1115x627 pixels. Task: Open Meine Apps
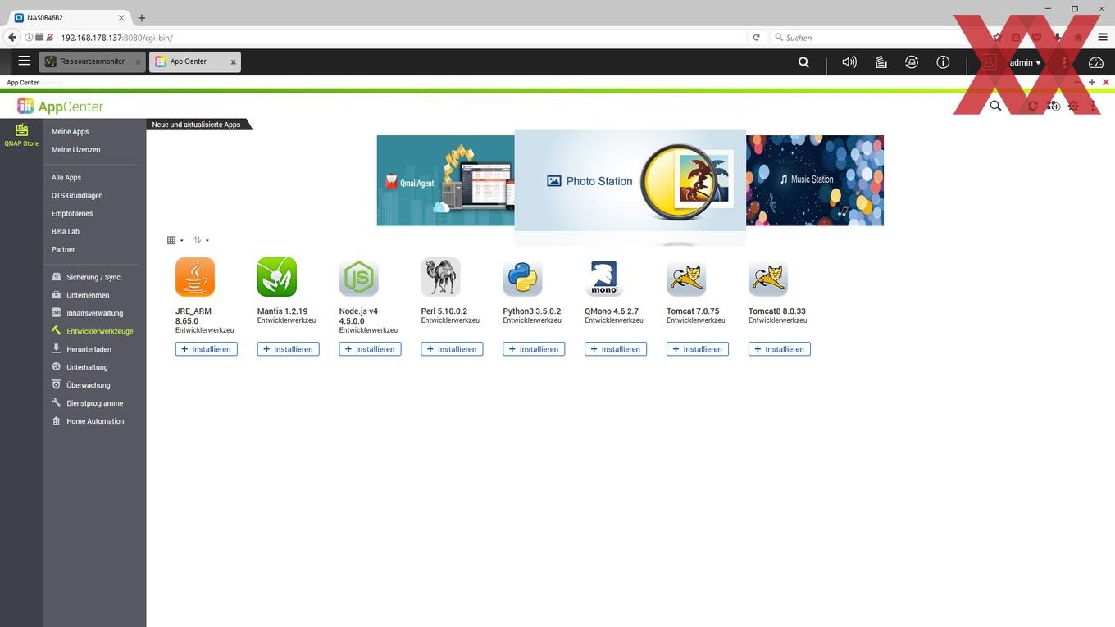pyautogui.click(x=70, y=131)
